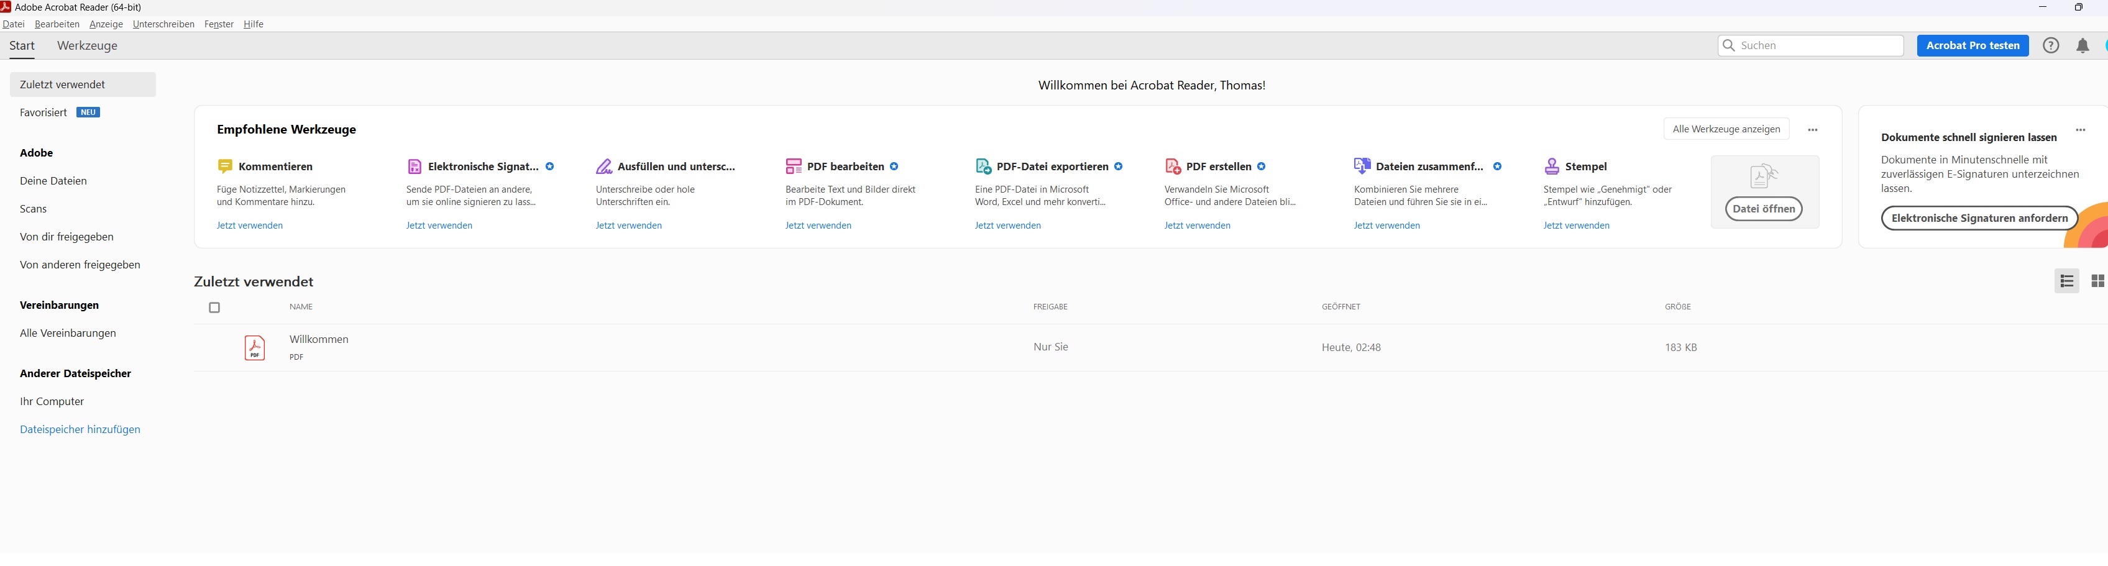Click the Kommentieren speech bubble icon
The height and width of the screenshot is (566, 2108).
tap(225, 167)
